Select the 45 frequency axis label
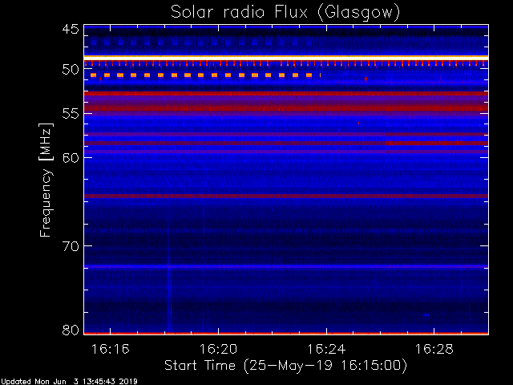The image size is (513, 385). (71, 29)
